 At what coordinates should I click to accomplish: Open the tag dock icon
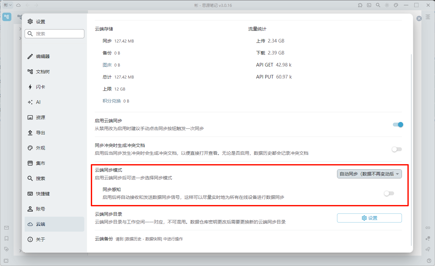pyautogui.click(x=6, y=249)
